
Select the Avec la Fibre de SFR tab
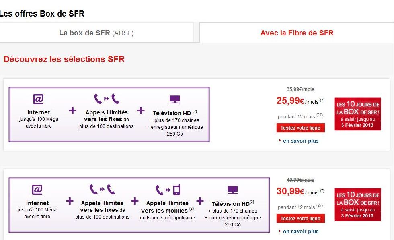click(297, 33)
